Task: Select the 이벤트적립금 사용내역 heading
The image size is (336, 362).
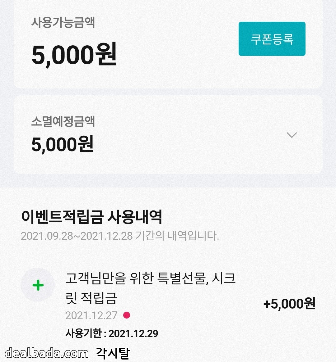Action: (x=91, y=217)
